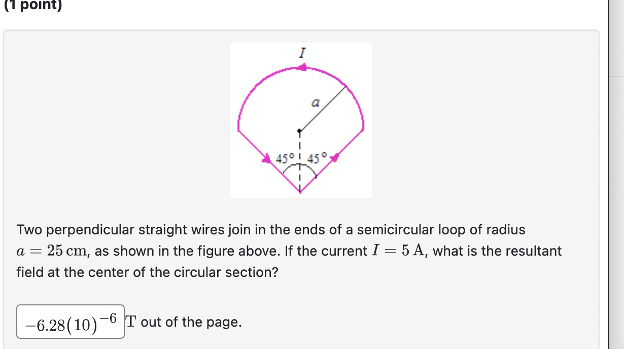
Task: Click the left 45° angle label
Action: click(x=286, y=159)
